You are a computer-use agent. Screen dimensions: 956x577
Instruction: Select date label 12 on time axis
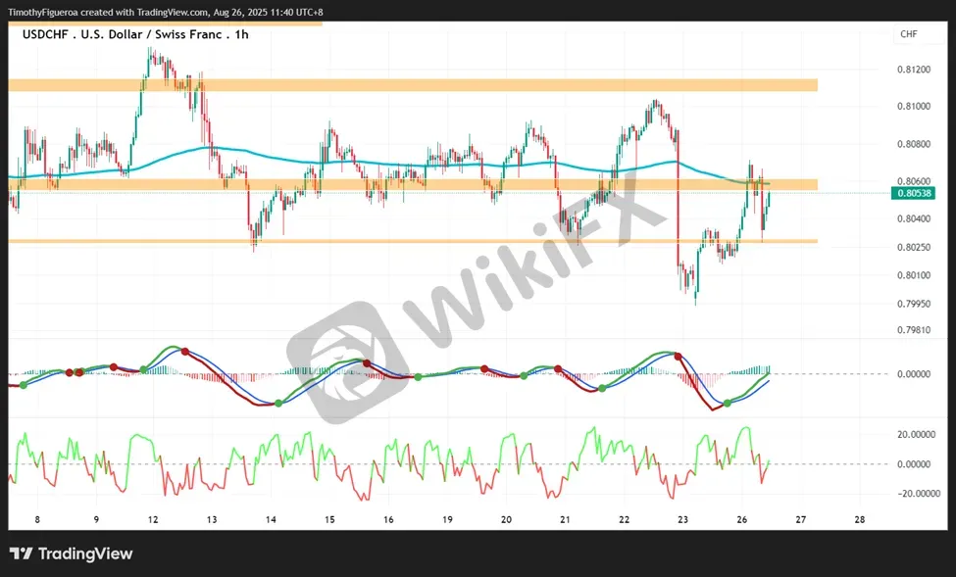point(153,520)
